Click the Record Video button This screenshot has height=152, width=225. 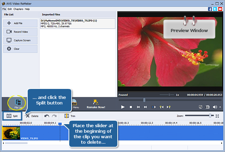[20, 32]
